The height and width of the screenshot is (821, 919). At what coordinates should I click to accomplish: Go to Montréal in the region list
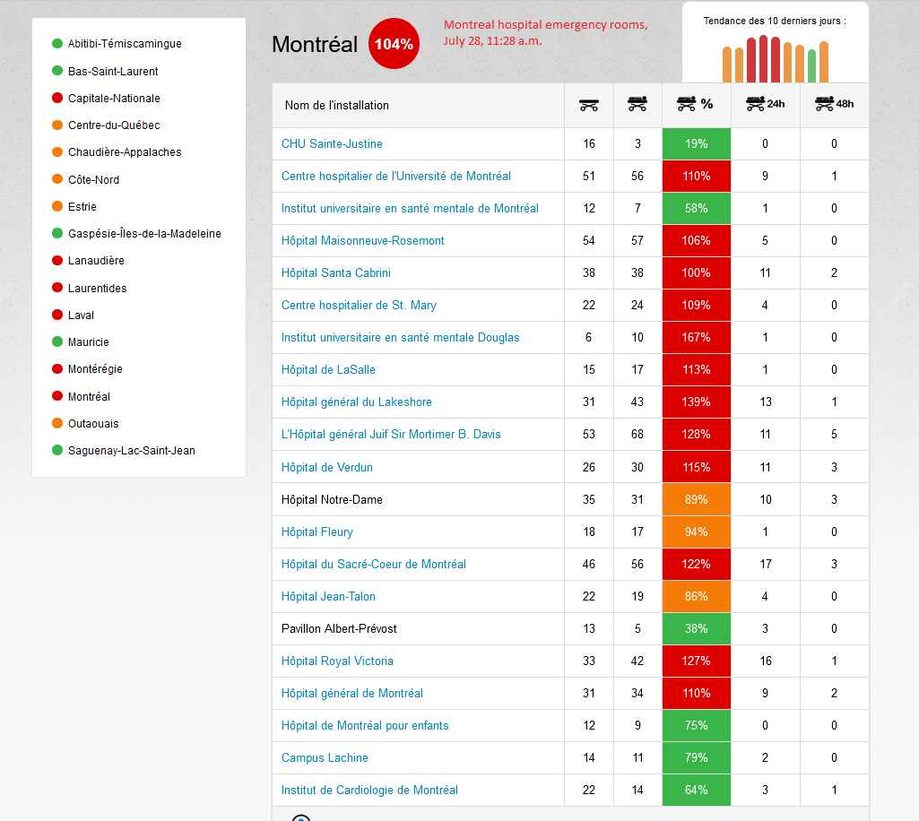tap(89, 396)
